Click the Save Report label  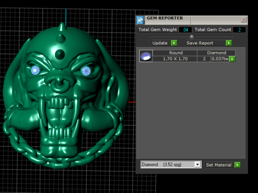(x=200, y=43)
